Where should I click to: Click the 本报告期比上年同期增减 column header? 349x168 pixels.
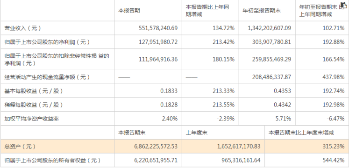(207, 11)
